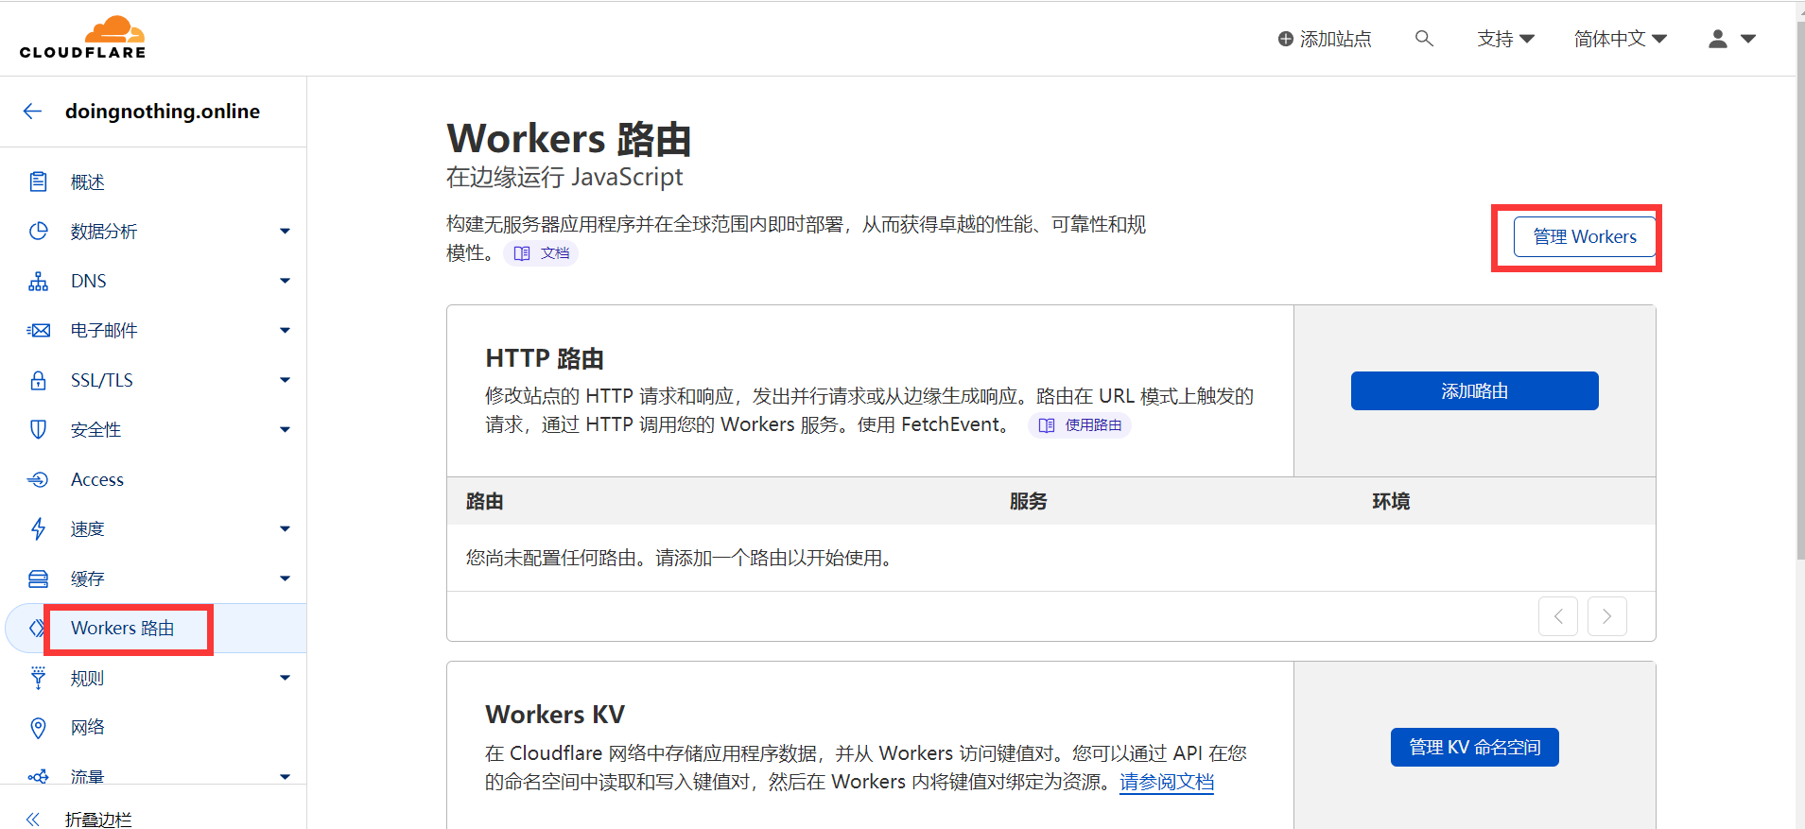1805x829 pixels.
Task: Select Access in the sidebar
Action: point(96,480)
